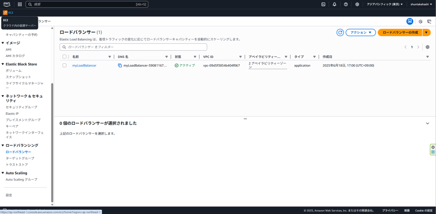Open 設定 in sidebar
The width and height of the screenshot is (436, 214).
pos(9,195)
